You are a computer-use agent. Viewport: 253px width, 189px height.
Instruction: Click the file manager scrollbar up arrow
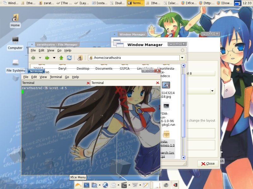pos(183,66)
